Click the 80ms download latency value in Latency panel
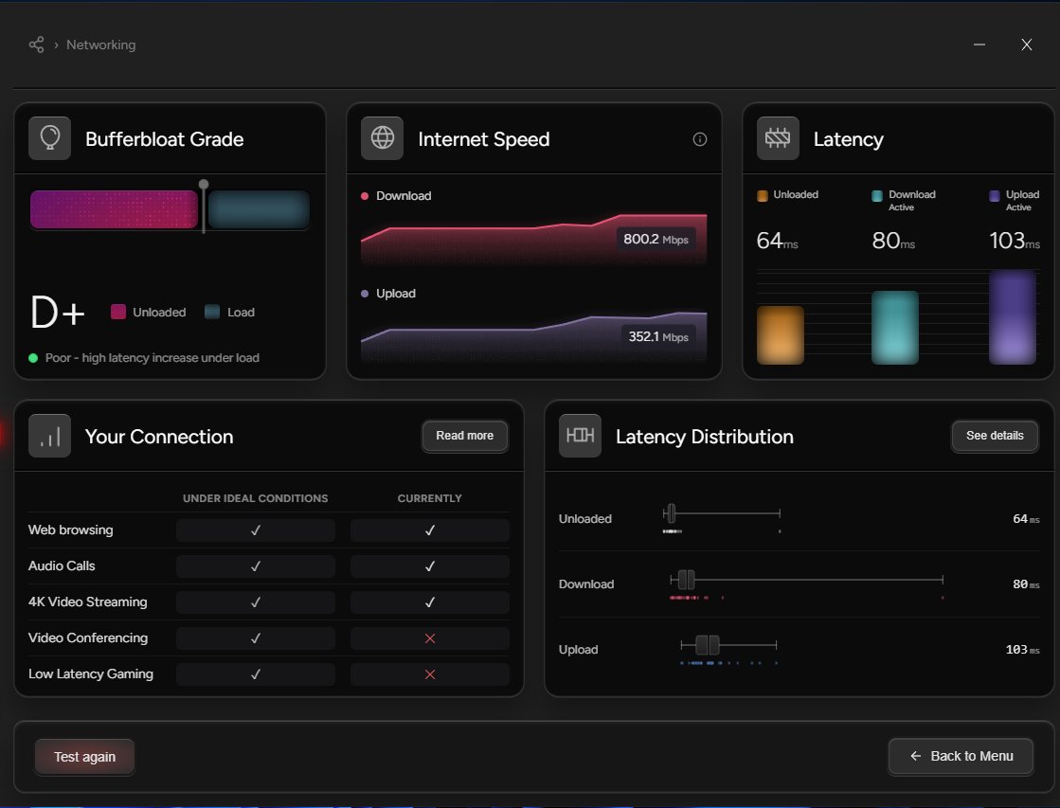The width and height of the screenshot is (1060, 808). tap(893, 241)
